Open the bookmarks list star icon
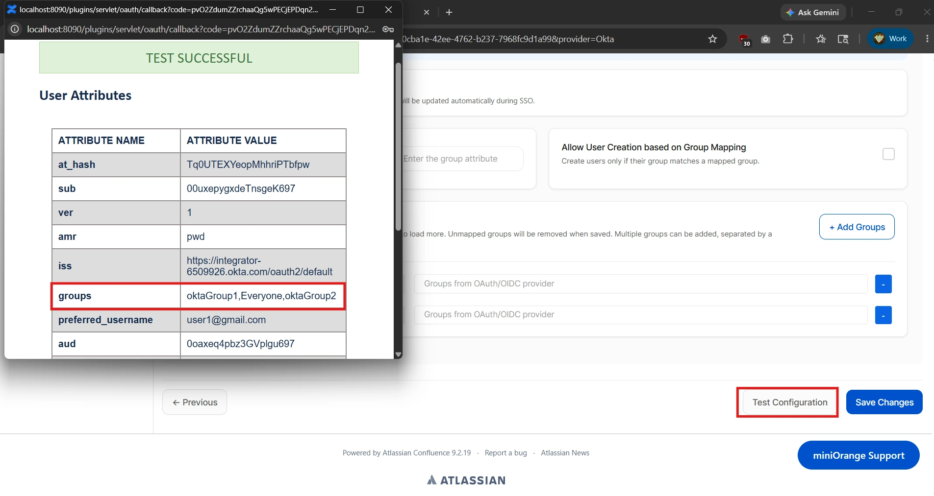This screenshot has height=496, width=934. (821, 39)
